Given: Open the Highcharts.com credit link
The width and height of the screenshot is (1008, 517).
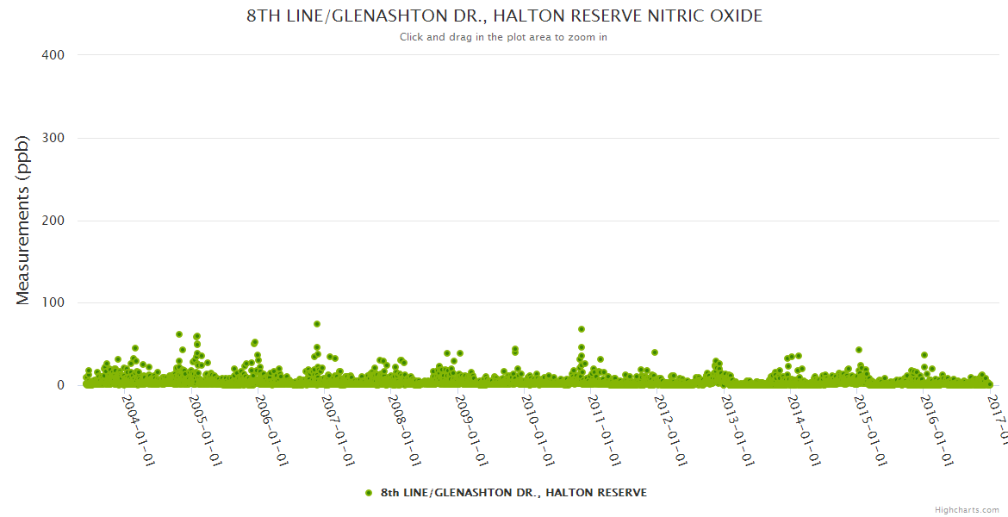Looking at the screenshot, I should click(x=967, y=509).
